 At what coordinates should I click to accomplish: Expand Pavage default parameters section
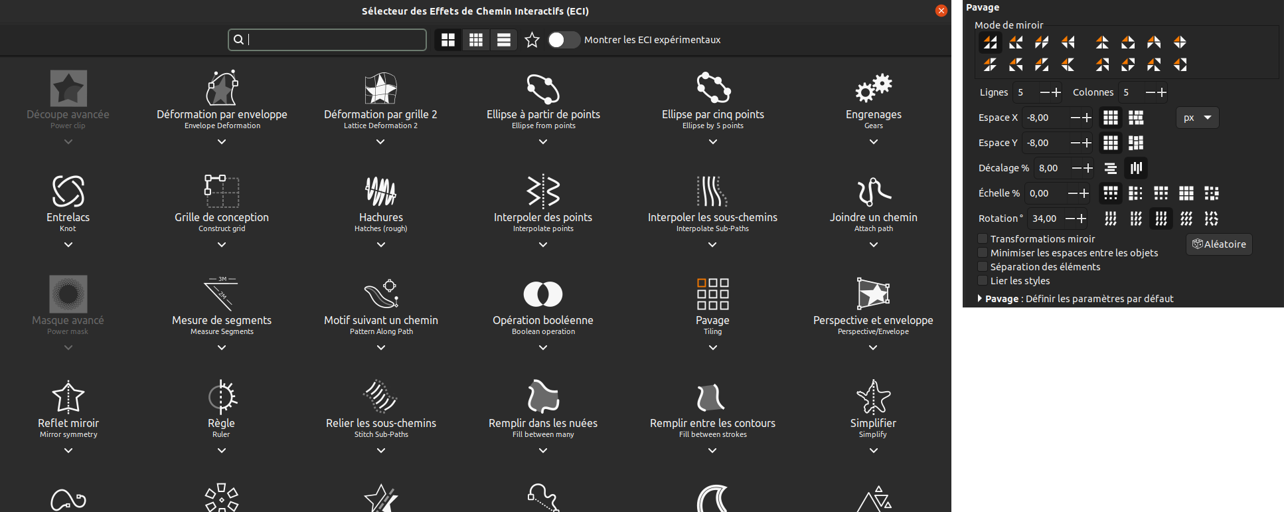pos(980,299)
